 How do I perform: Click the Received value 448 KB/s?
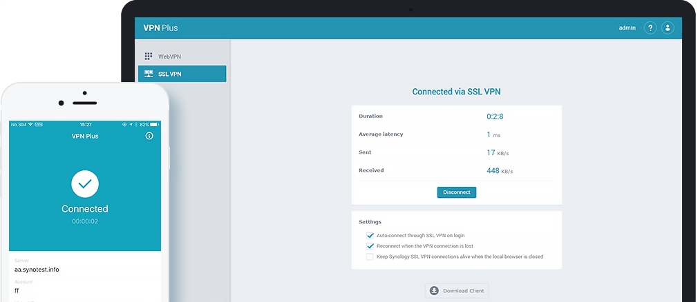500,170
